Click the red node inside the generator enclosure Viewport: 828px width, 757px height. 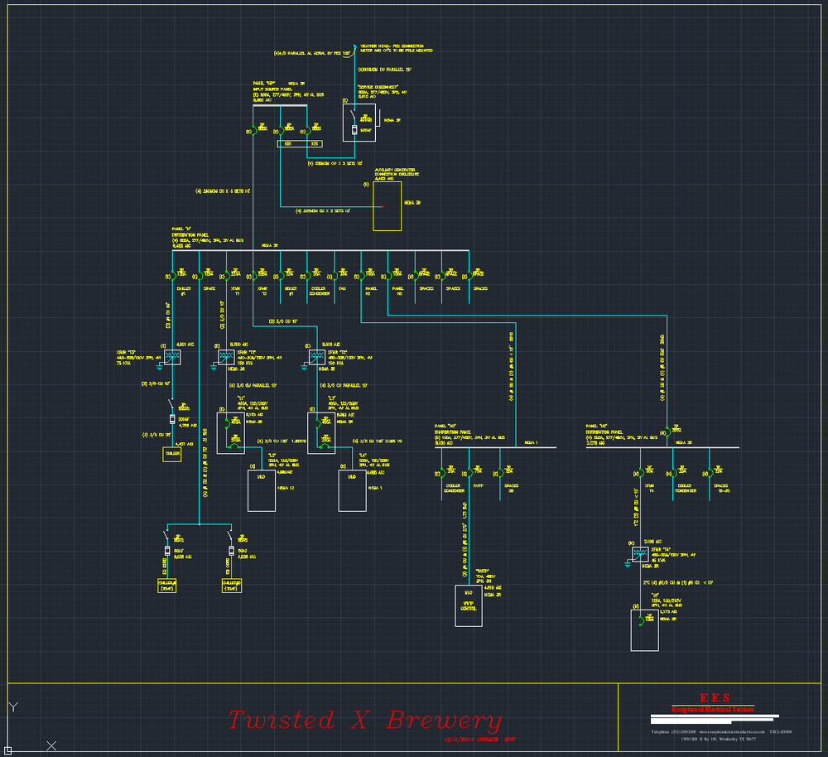(x=383, y=206)
